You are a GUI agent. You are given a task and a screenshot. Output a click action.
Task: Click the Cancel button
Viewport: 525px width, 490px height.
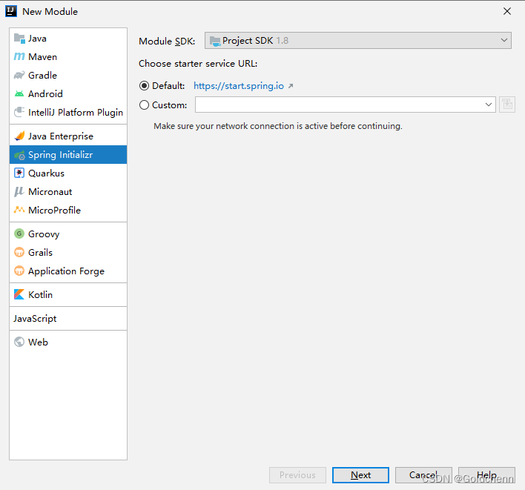pos(423,475)
